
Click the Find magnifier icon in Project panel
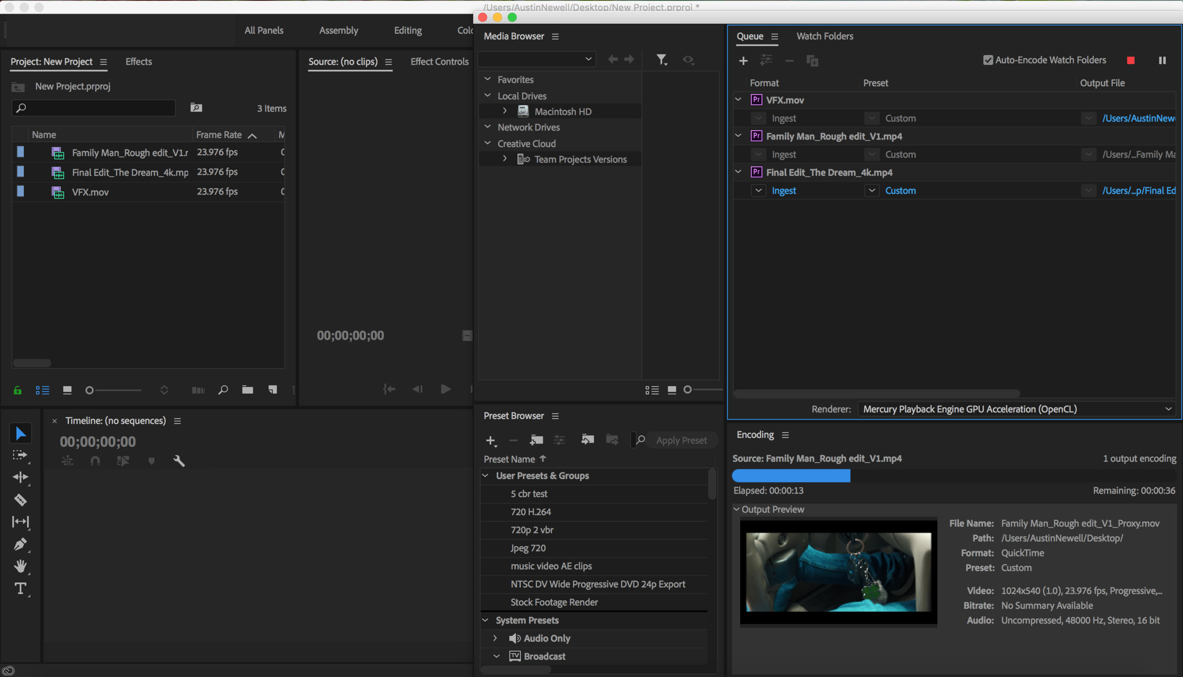coord(223,390)
